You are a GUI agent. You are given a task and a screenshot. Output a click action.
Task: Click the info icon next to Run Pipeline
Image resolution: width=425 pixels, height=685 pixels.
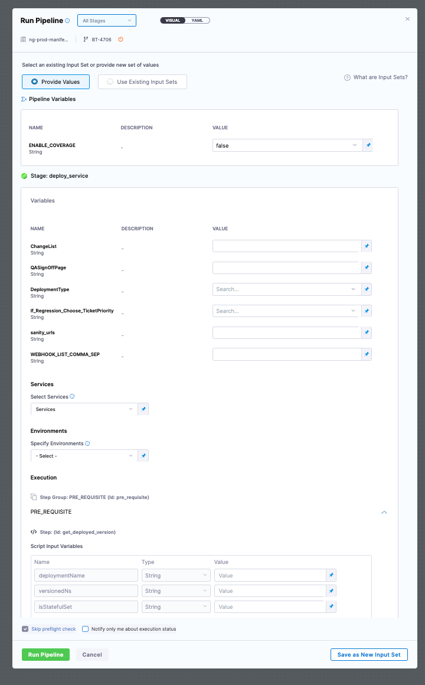(x=67, y=21)
